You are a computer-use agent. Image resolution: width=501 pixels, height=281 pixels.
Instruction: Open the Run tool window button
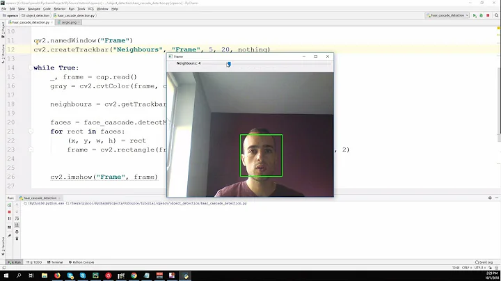tap(14, 262)
